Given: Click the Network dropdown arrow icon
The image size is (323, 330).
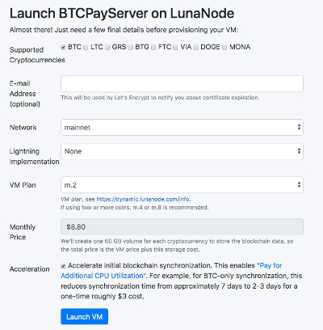Looking at the screenshot, I should pyautogui.click(x=299, y=127).
